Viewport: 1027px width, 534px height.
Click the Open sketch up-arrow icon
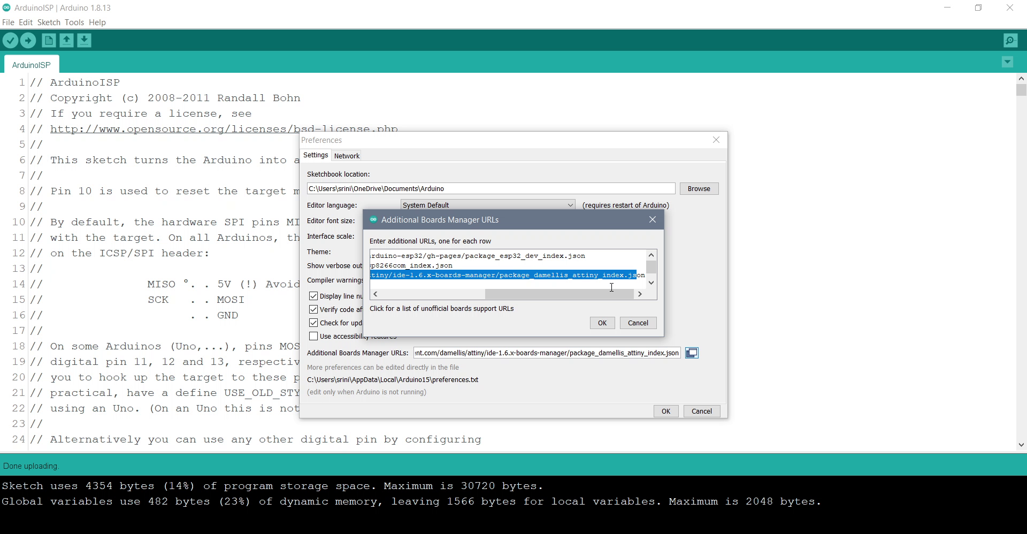[66, 41]
